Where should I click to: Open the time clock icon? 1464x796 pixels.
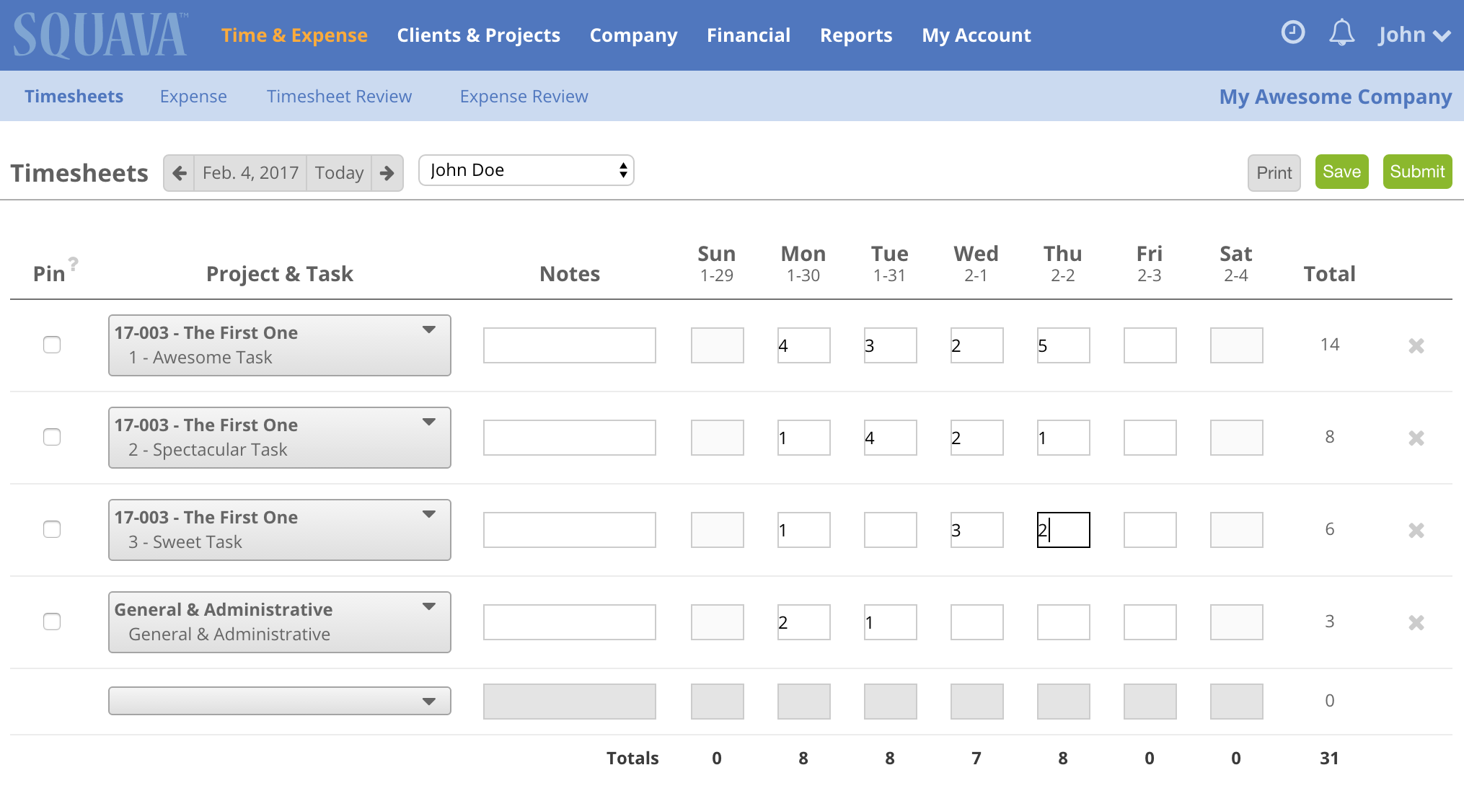(x=1292, y=33)
